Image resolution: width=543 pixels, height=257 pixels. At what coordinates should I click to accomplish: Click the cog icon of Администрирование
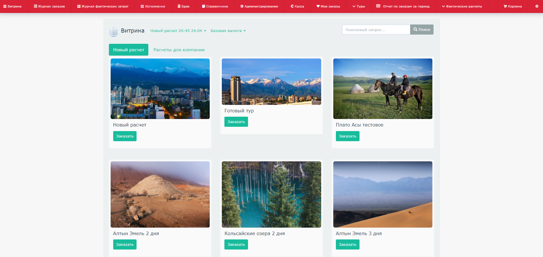[242, 6]
